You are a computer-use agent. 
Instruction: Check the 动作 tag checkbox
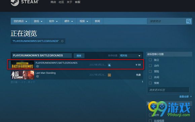tap(150, 66)
